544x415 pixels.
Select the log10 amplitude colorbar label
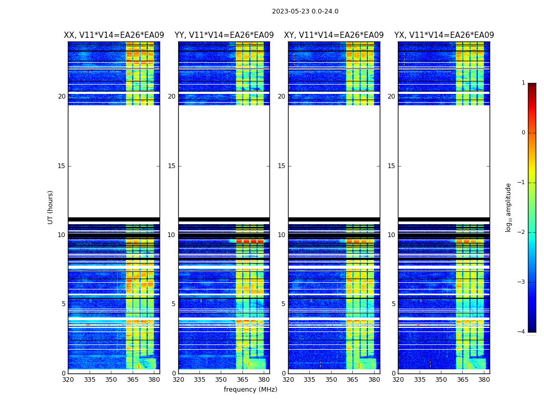point(509,207)
